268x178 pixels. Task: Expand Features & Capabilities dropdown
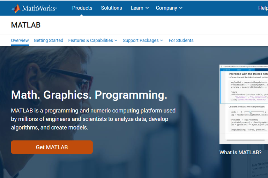coord(92,40)
